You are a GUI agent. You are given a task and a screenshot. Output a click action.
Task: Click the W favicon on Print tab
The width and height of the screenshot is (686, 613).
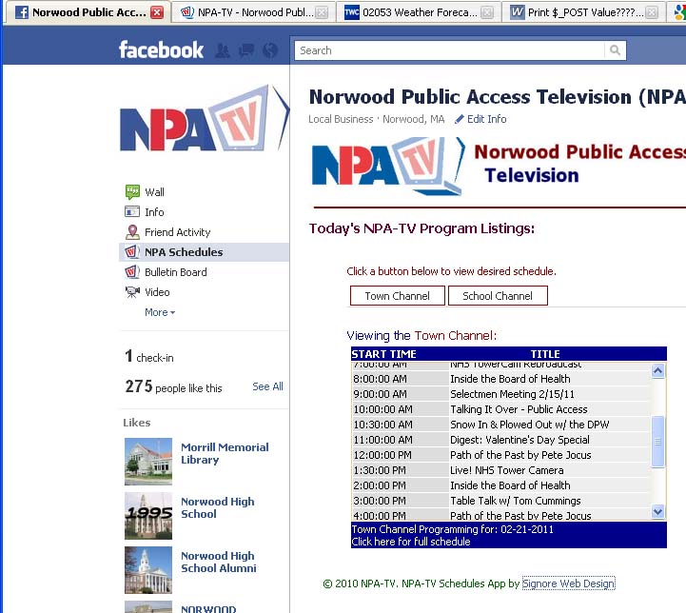518,12
